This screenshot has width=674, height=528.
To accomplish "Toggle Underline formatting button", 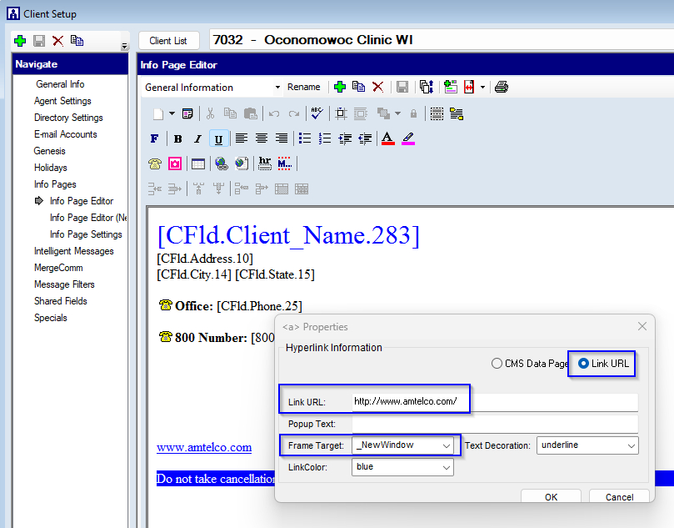I will [x=218, y=138].
